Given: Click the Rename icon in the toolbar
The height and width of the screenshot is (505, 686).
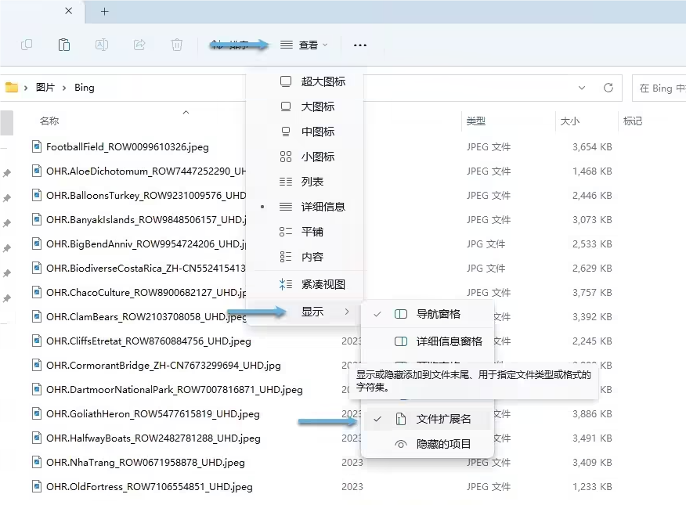Looking at the screenshot, I should tap(102, 45).
